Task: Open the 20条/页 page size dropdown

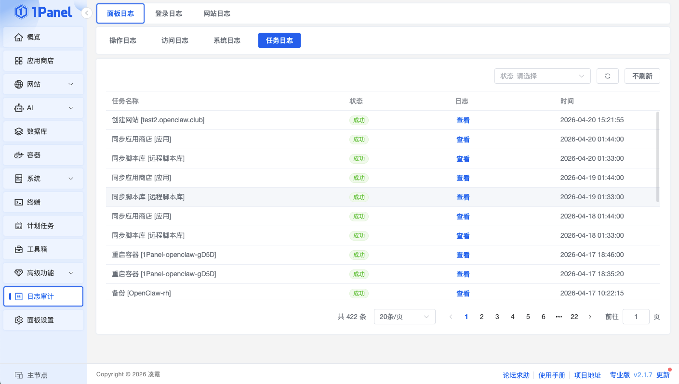Action: coord(404,317)
